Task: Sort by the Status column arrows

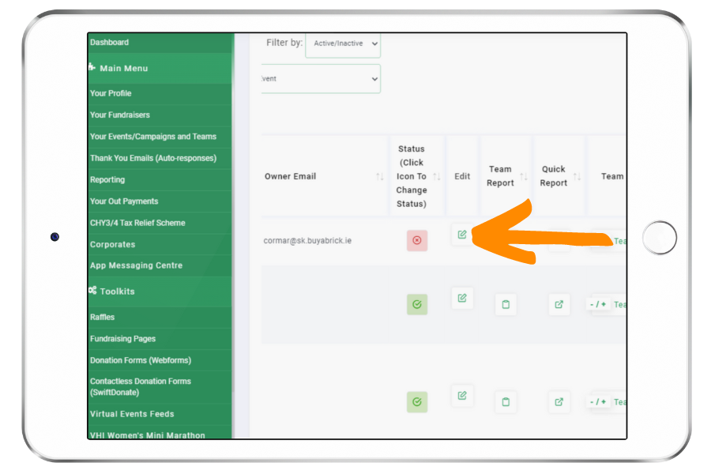Action: (437, 176)
